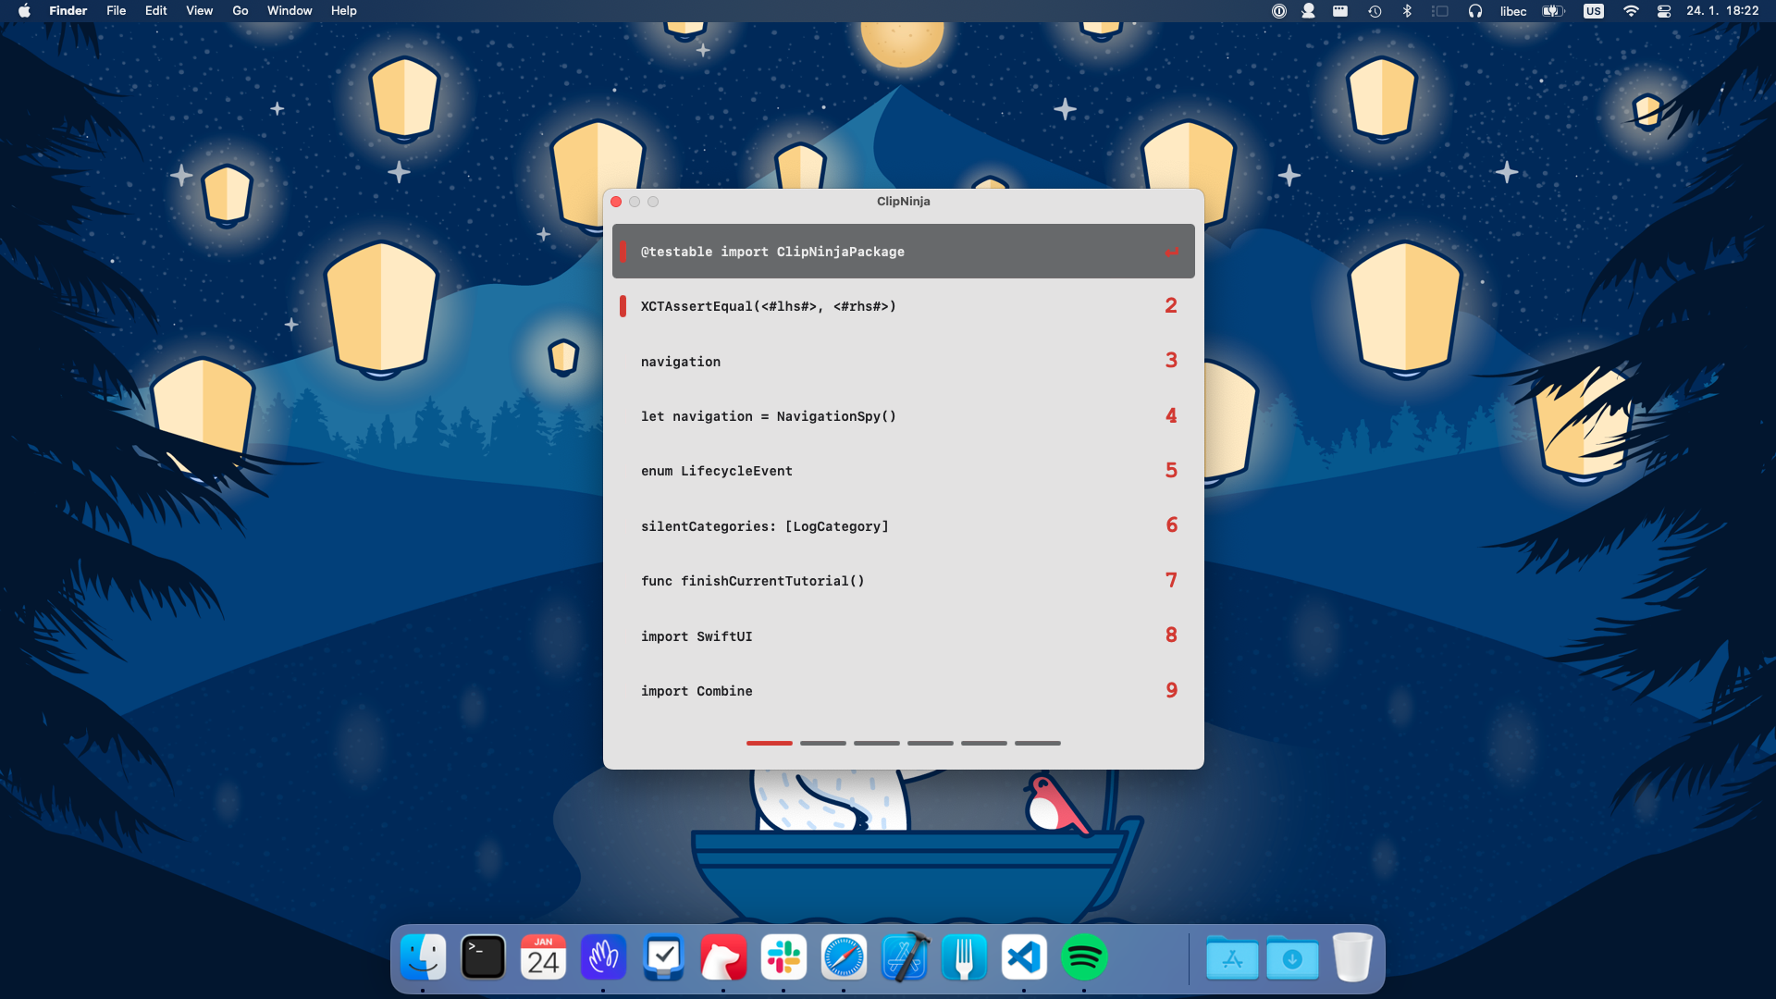
Task: Click shortcut number 9 in ClipNinja
Action: pos(1171,690)
